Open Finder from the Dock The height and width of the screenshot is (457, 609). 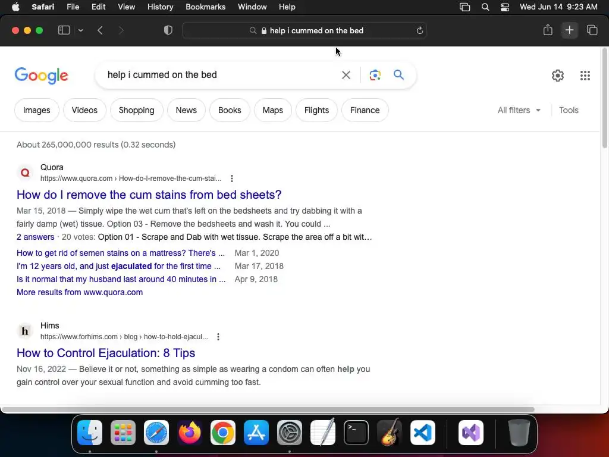(90, 433)
